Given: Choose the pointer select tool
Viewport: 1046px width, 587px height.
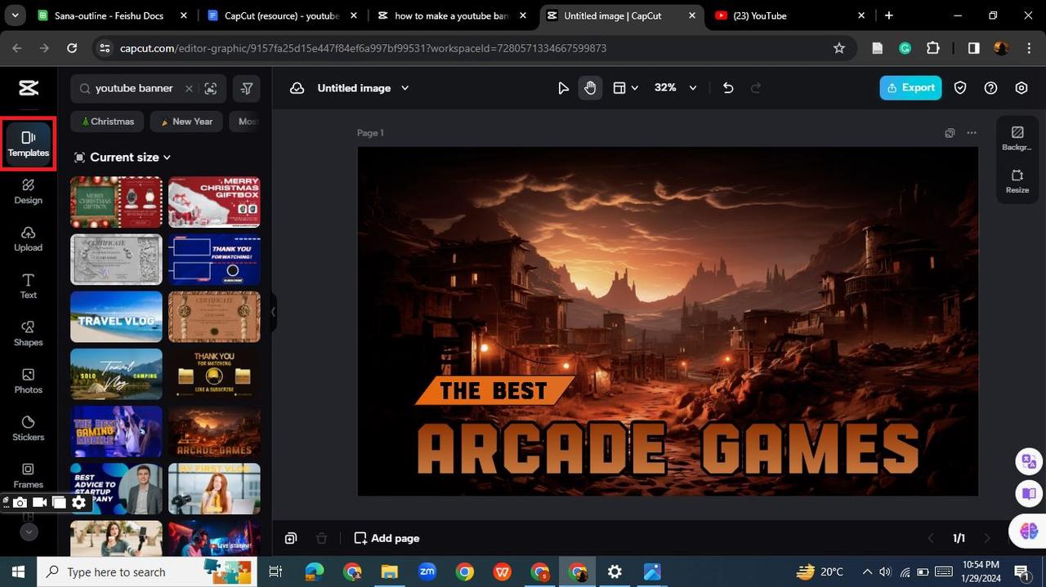Looking at the screenshot, I should (x=563, y=88).
